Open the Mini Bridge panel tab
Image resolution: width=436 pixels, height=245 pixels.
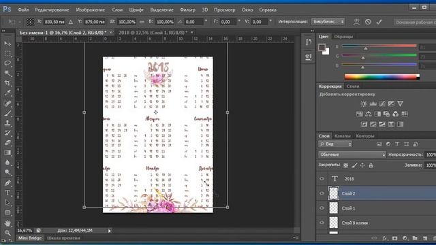[x=30, y=238]
